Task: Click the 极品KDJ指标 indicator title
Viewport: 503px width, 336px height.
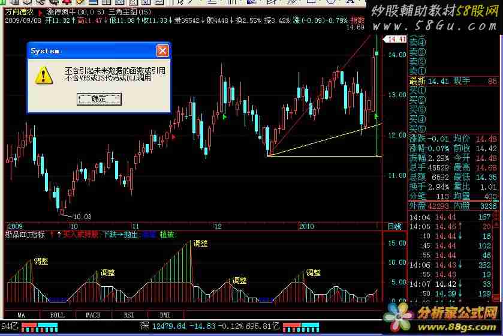Action: (x=25, y=235)
